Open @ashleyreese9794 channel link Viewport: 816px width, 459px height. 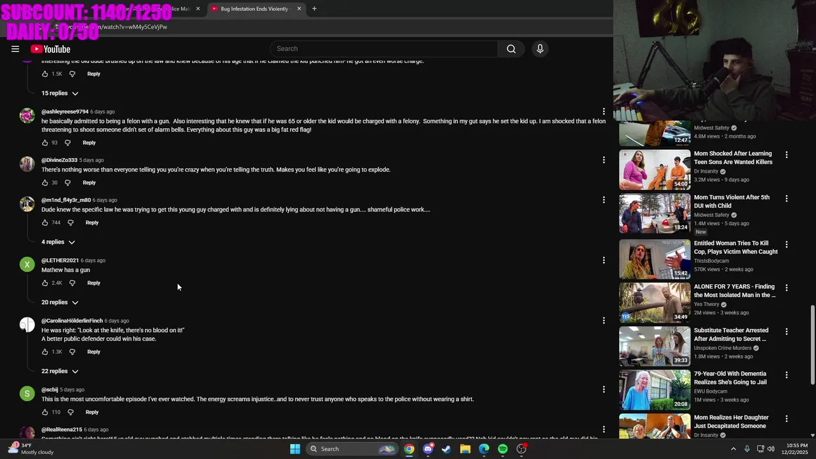(65, 112)
